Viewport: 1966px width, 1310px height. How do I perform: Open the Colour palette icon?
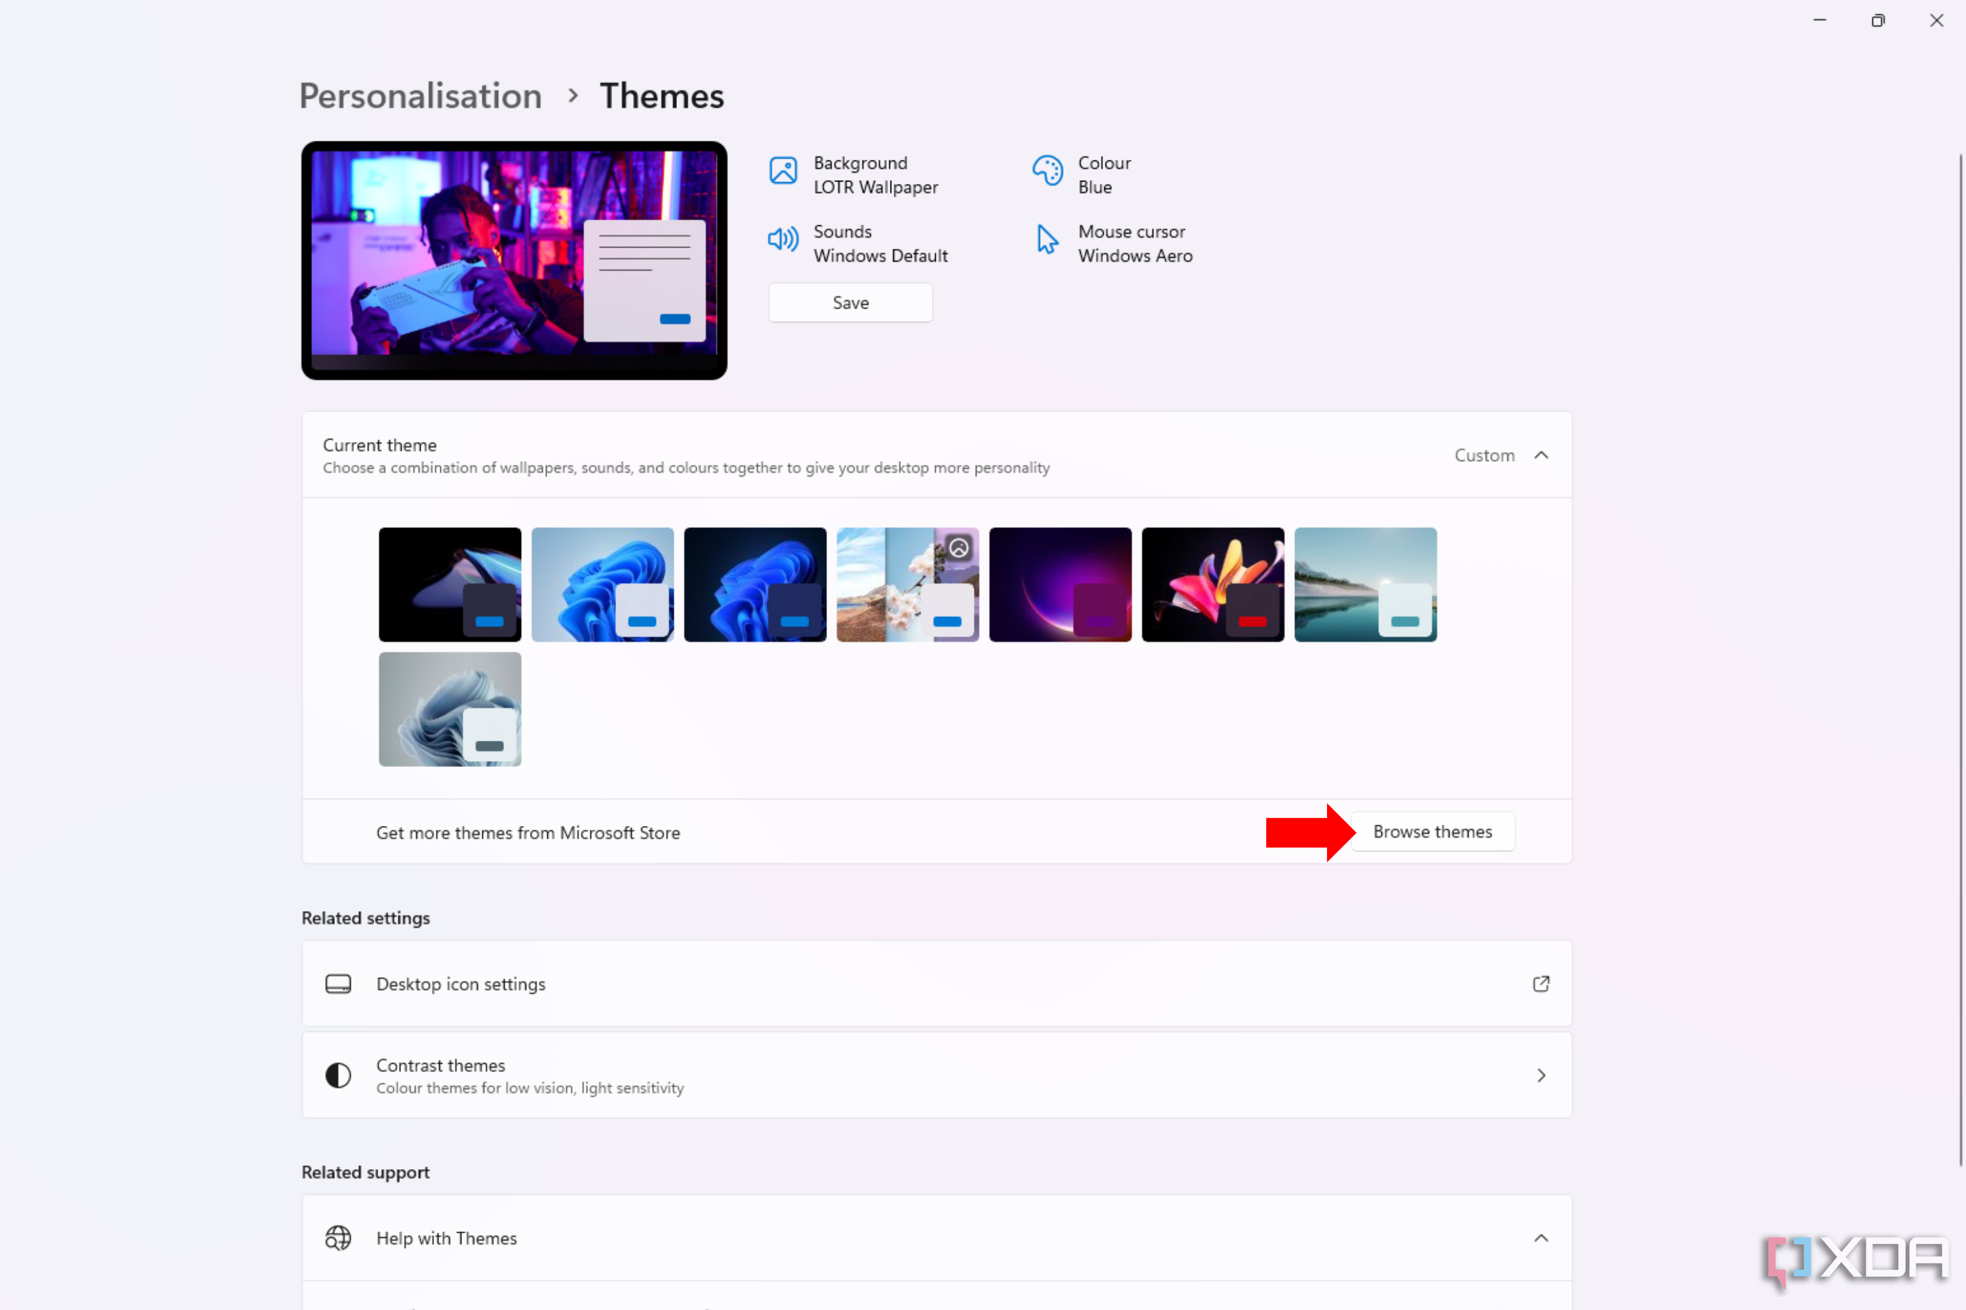coord(1047,170)
